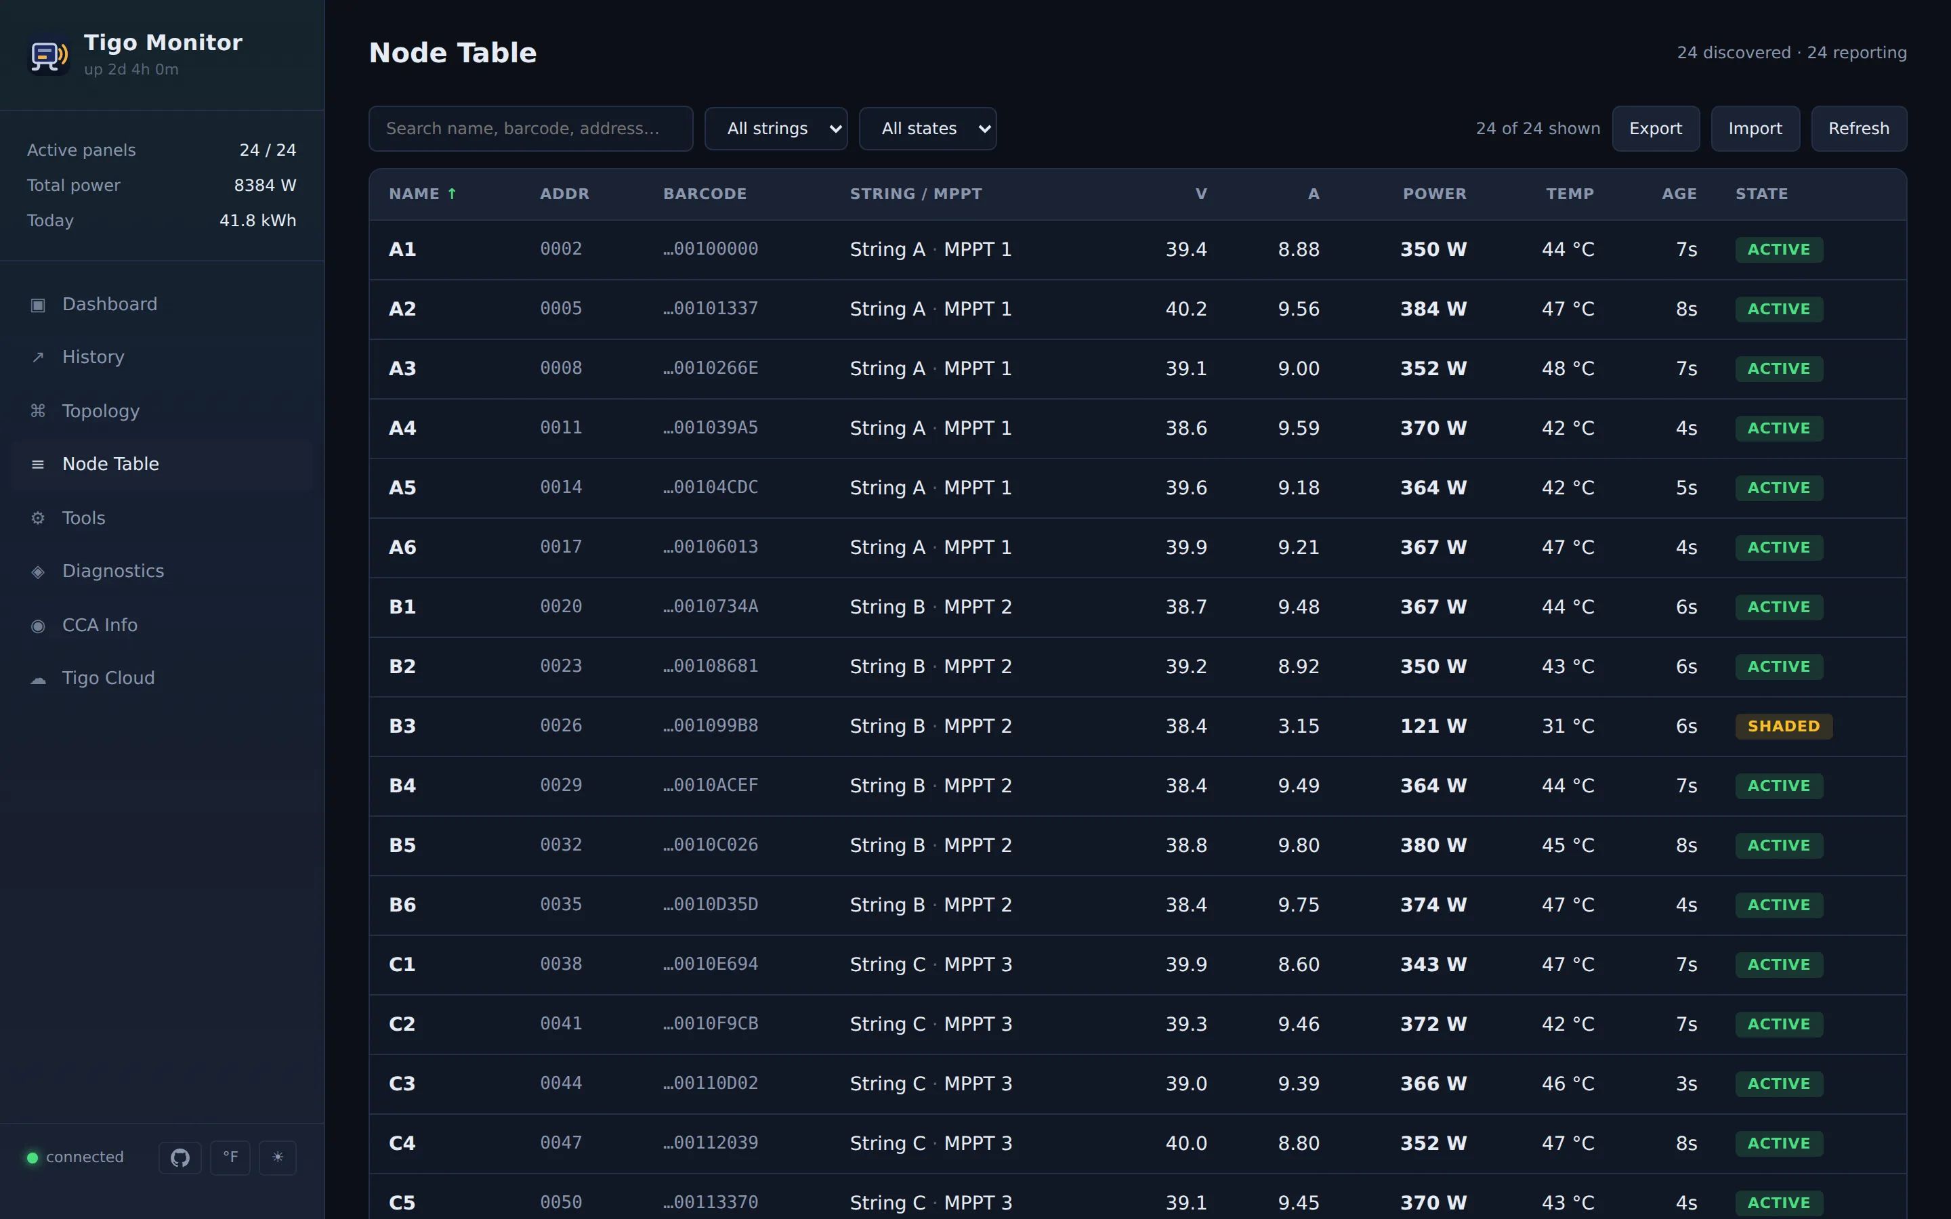The height and width of the screenshot is (1219, 1951).
Task: Click the Node Table list icon
Action: pyautogui.click(x=38, y=465)
